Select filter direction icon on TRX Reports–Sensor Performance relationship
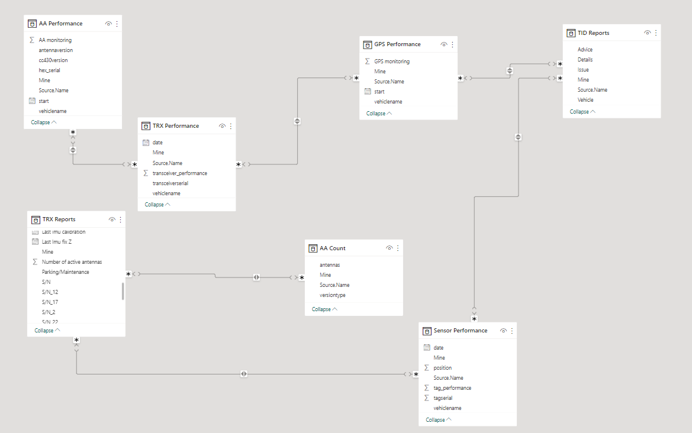Viewport: 692px width, 433px height. (x=244, y=374)
